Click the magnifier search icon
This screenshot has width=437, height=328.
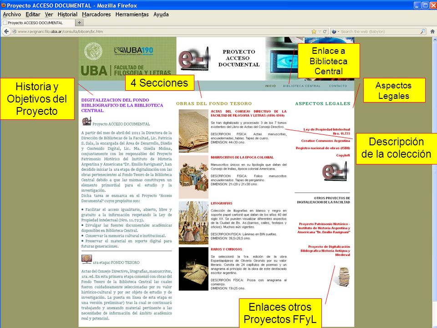coord(423,31)
